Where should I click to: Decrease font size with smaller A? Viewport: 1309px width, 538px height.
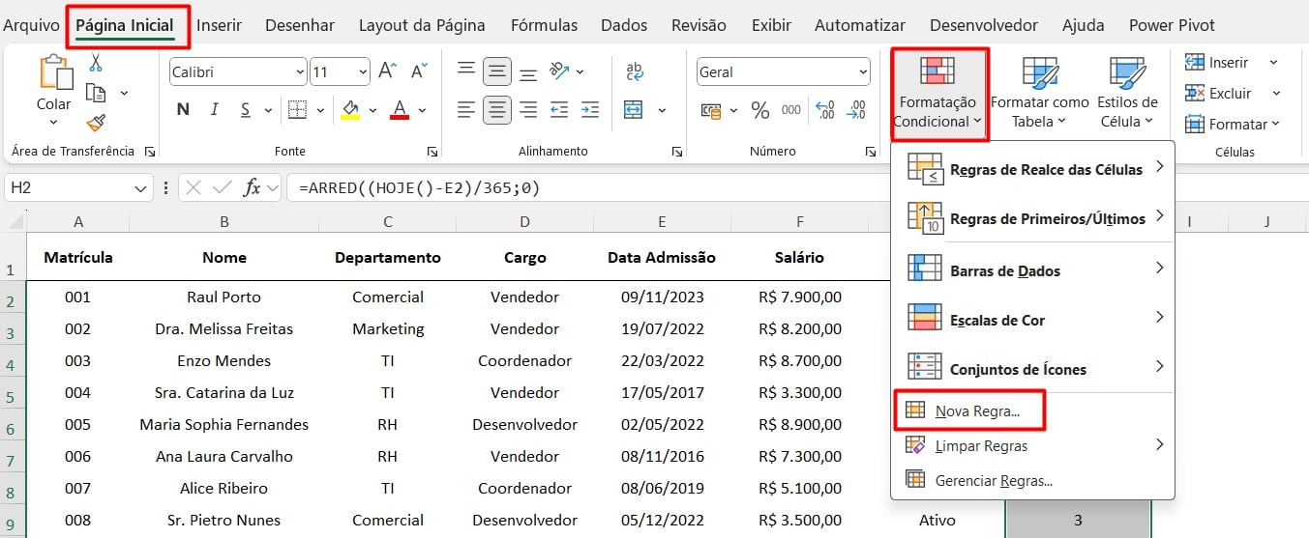(x=419, y=71)
